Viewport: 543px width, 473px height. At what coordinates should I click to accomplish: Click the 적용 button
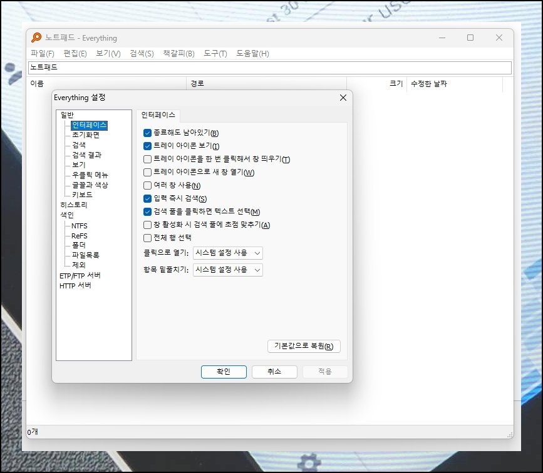point(325,372)
